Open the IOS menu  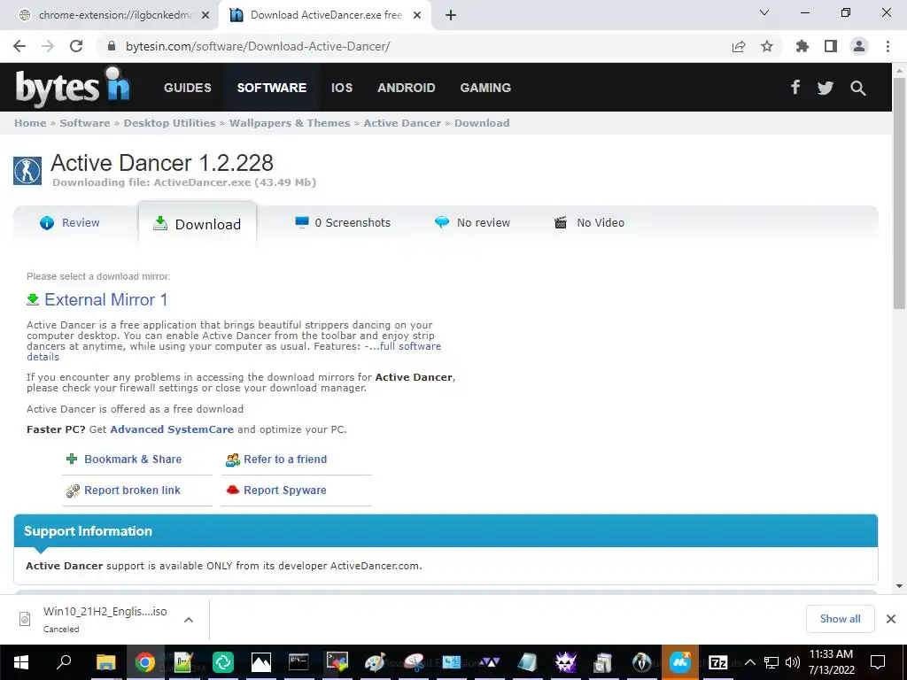[x=342, y=88]
